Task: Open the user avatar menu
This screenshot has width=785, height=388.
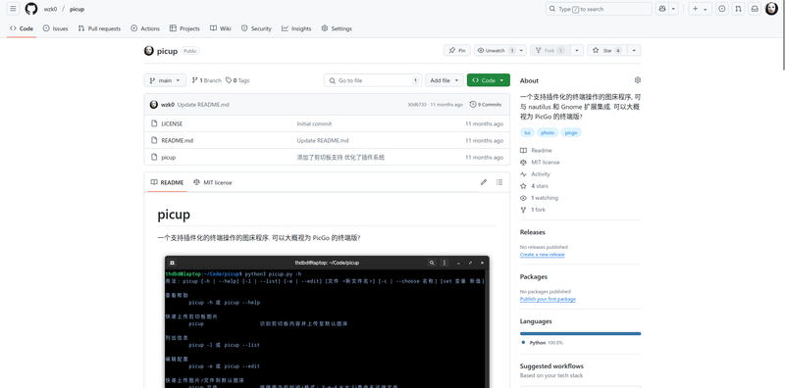Action: point(771,9)
